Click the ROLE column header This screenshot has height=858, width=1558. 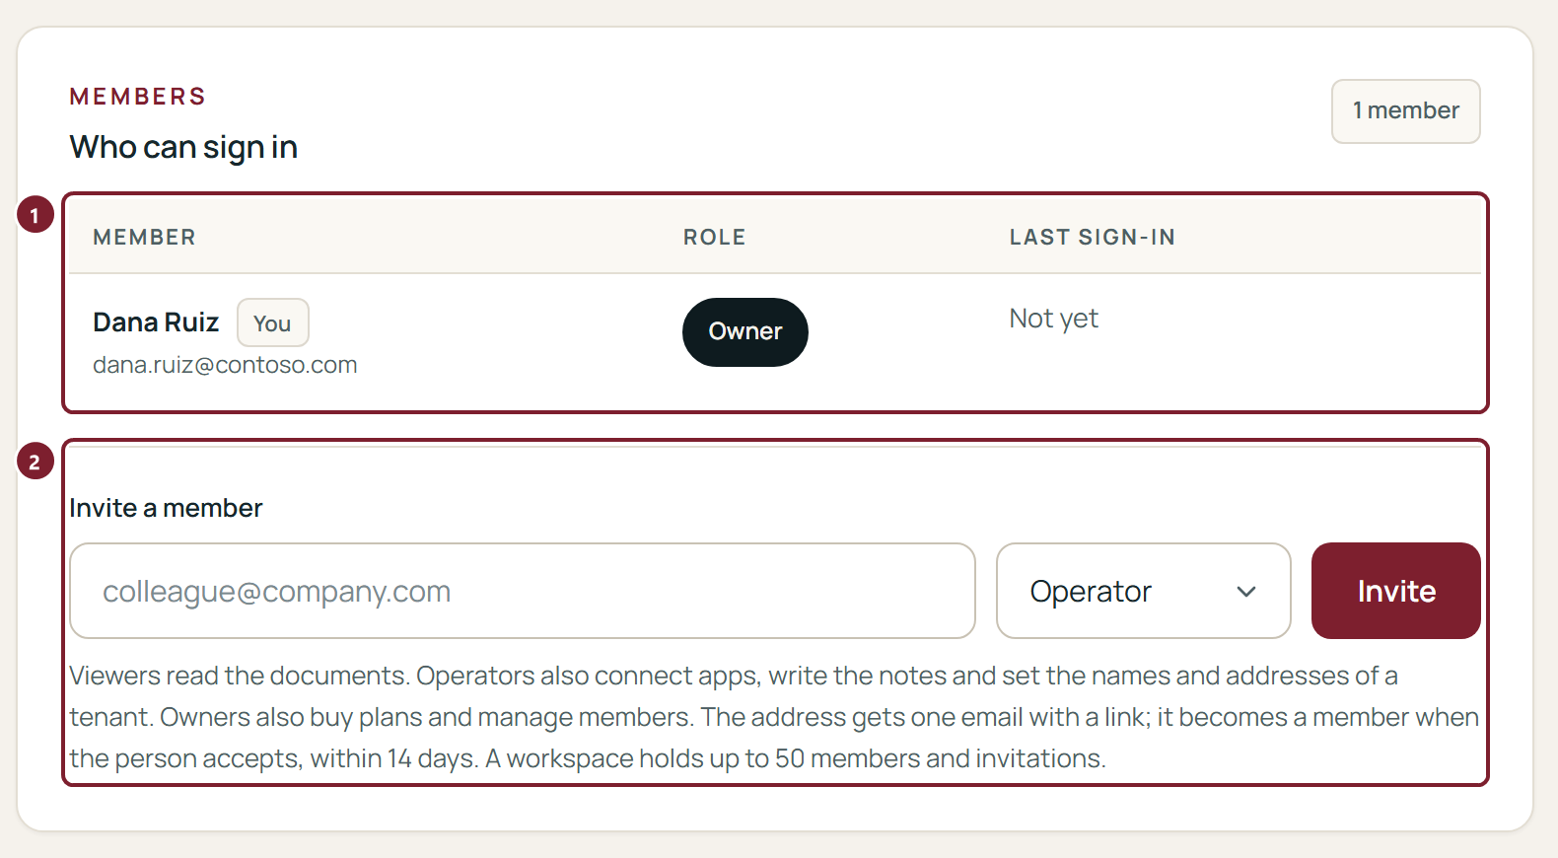pyautogui.click(x=714, y=238)
